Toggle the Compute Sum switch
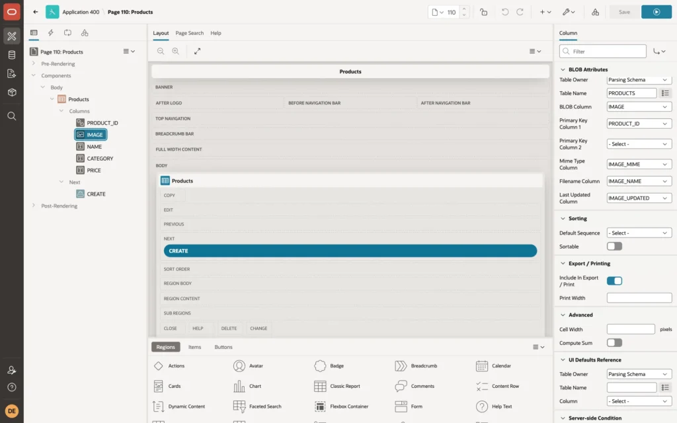 click(614, 343)
